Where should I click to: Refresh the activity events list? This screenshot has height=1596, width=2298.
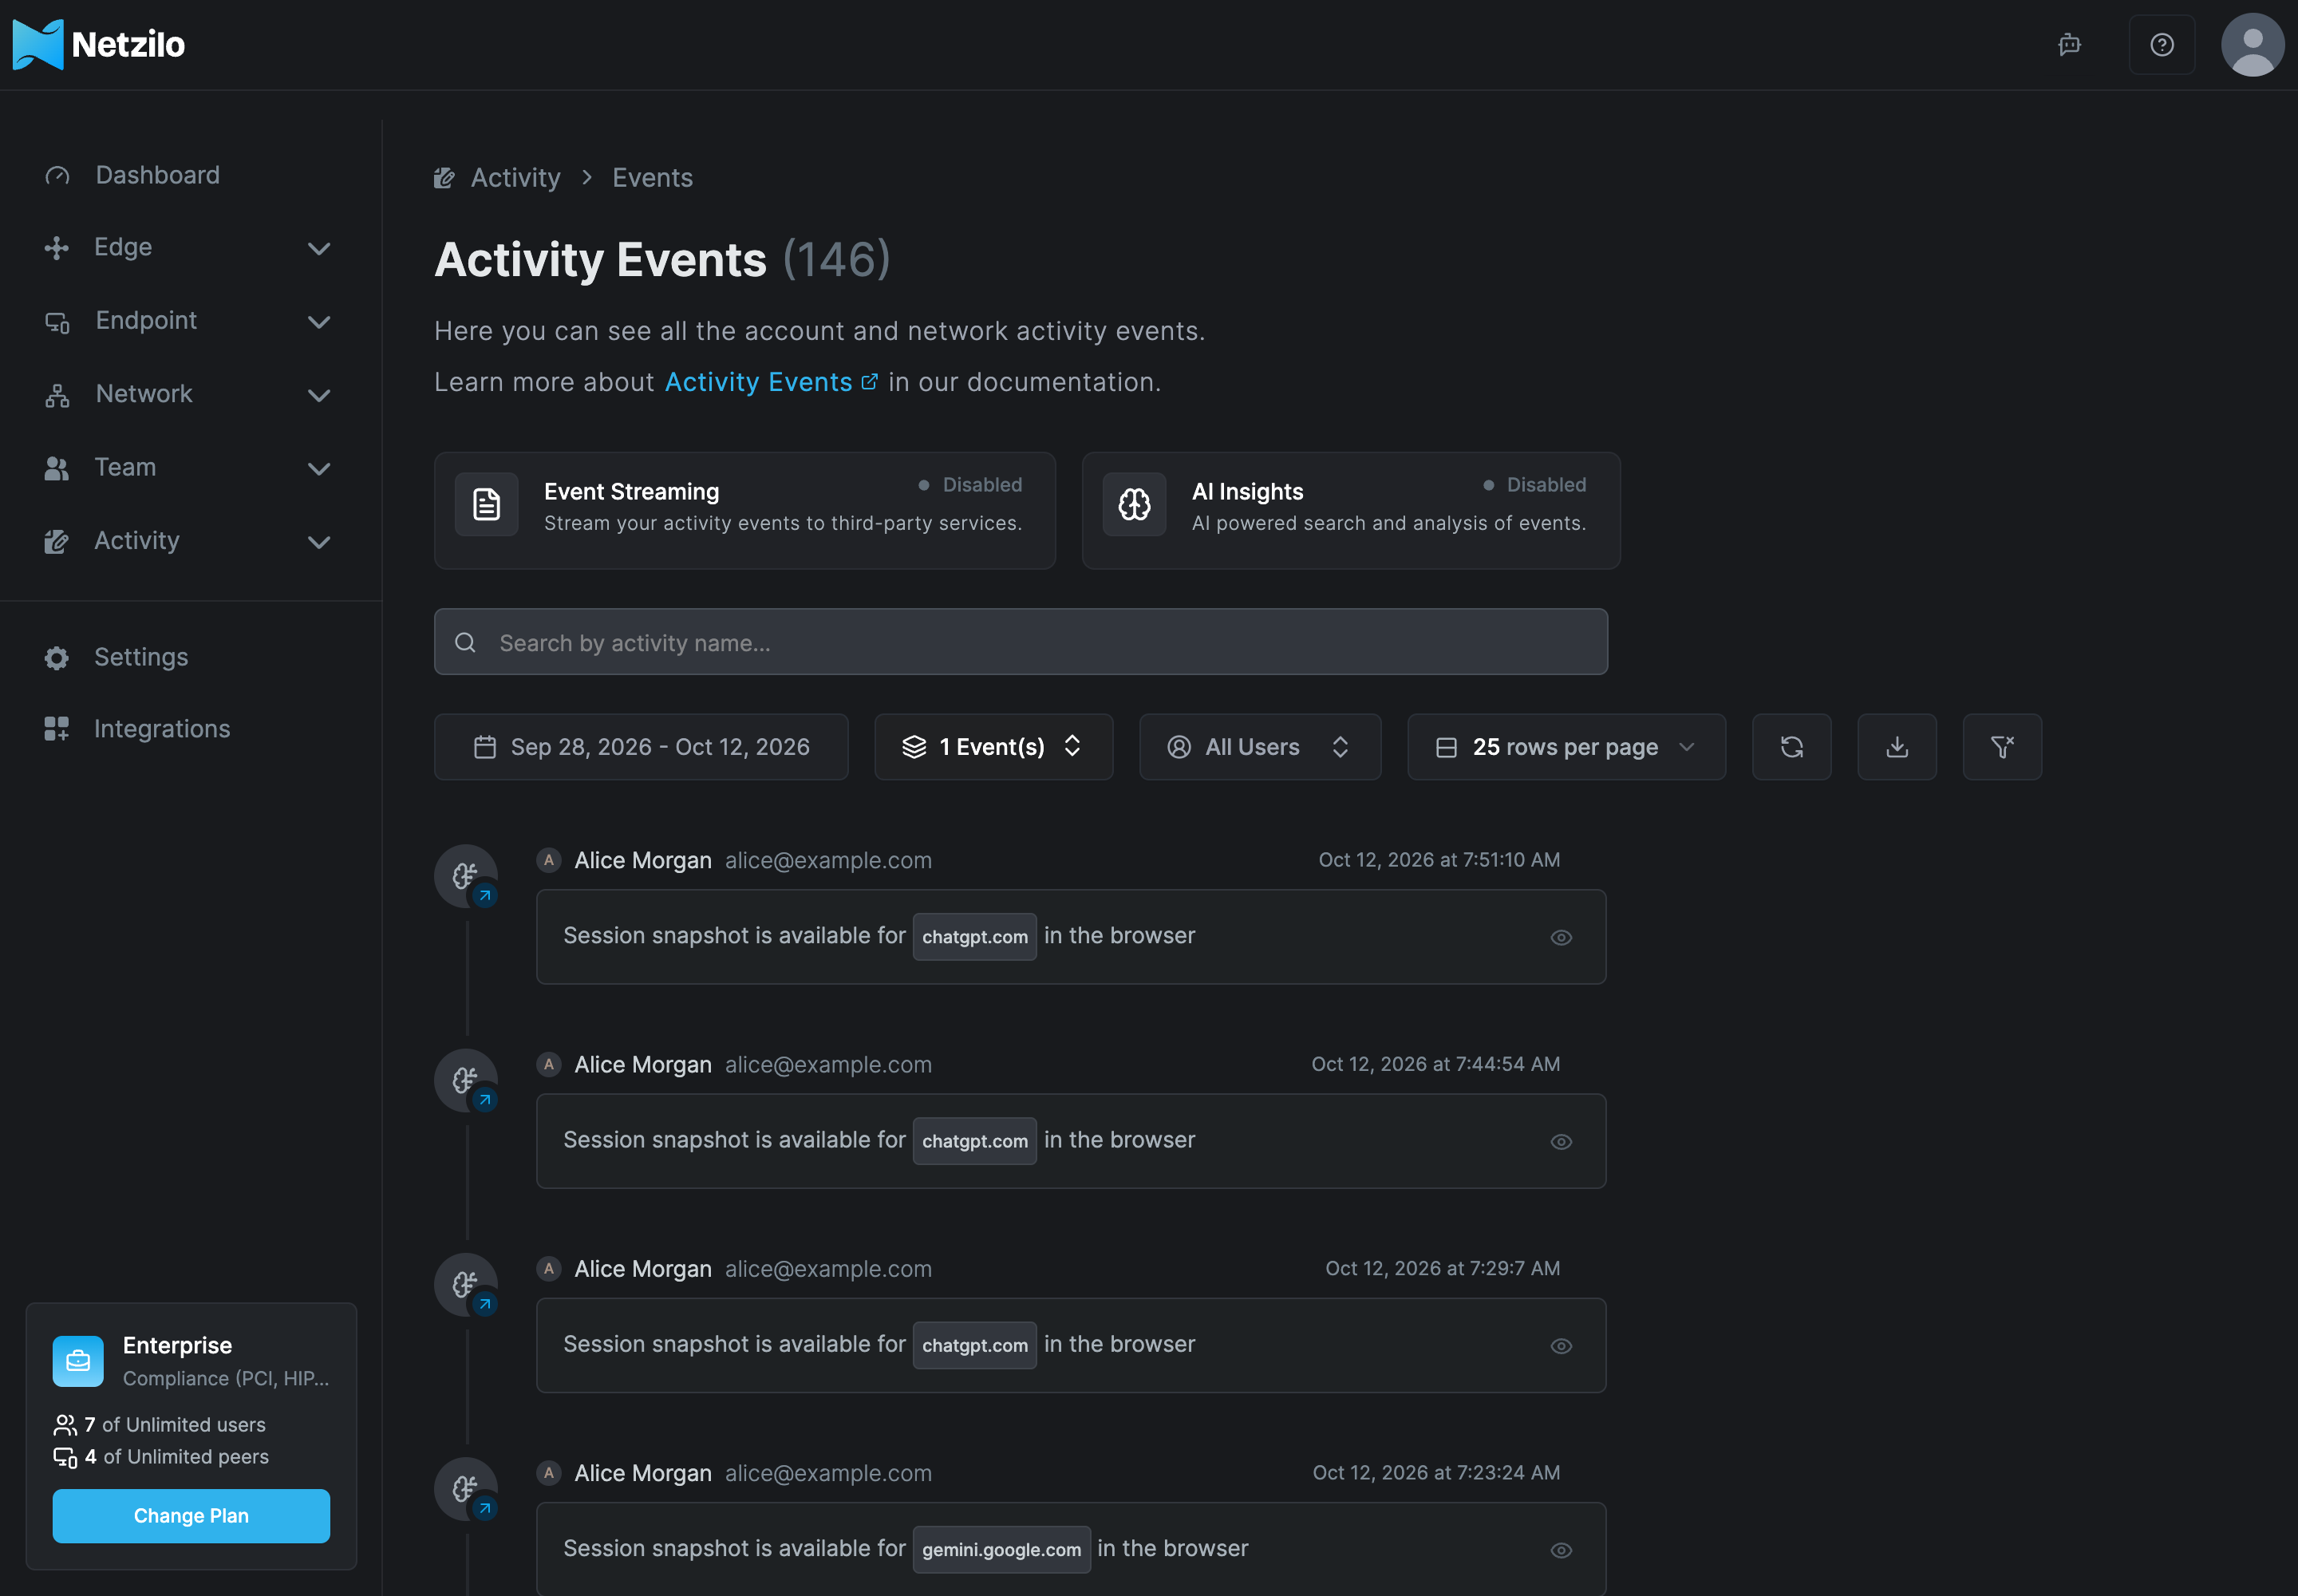(1791, 747)
